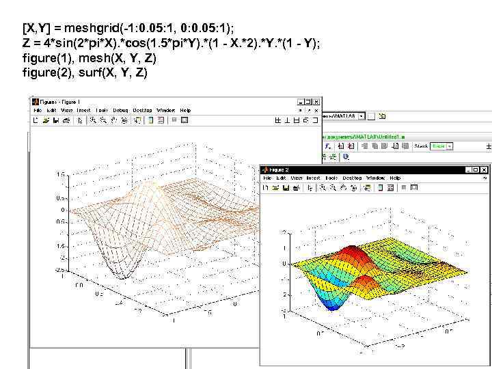Click browse folder button beside MATLAB path

tap(371, 116)
